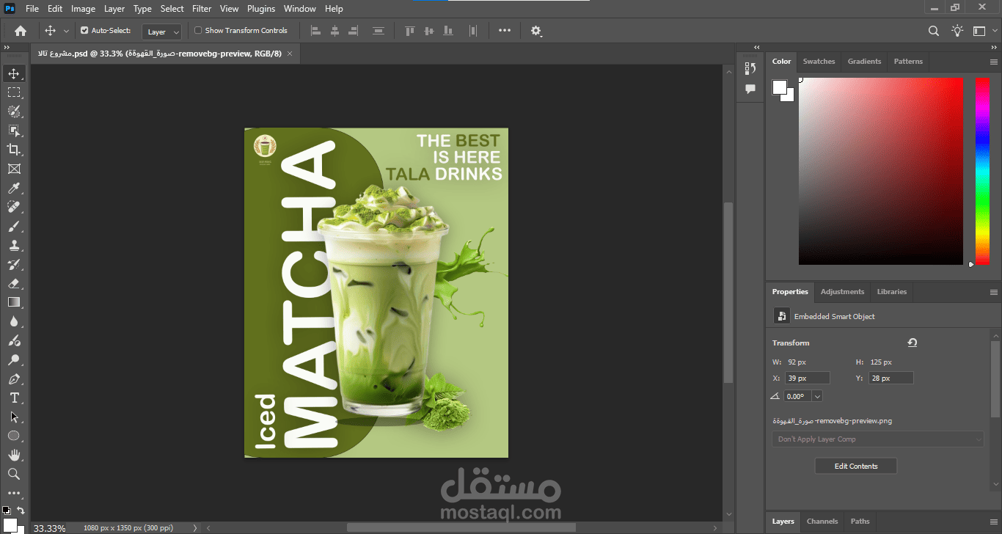Screen dimensions: 1002x534
Task: Open the Don't Apply Layer Comp dropdown
Action: pyautogui.click(x=877, y=439)
